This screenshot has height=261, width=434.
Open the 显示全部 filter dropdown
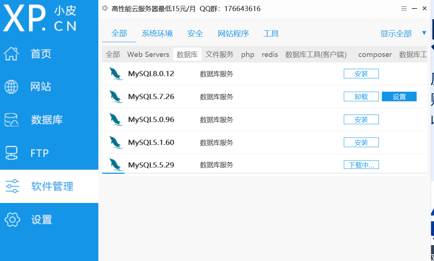[396, 34]
